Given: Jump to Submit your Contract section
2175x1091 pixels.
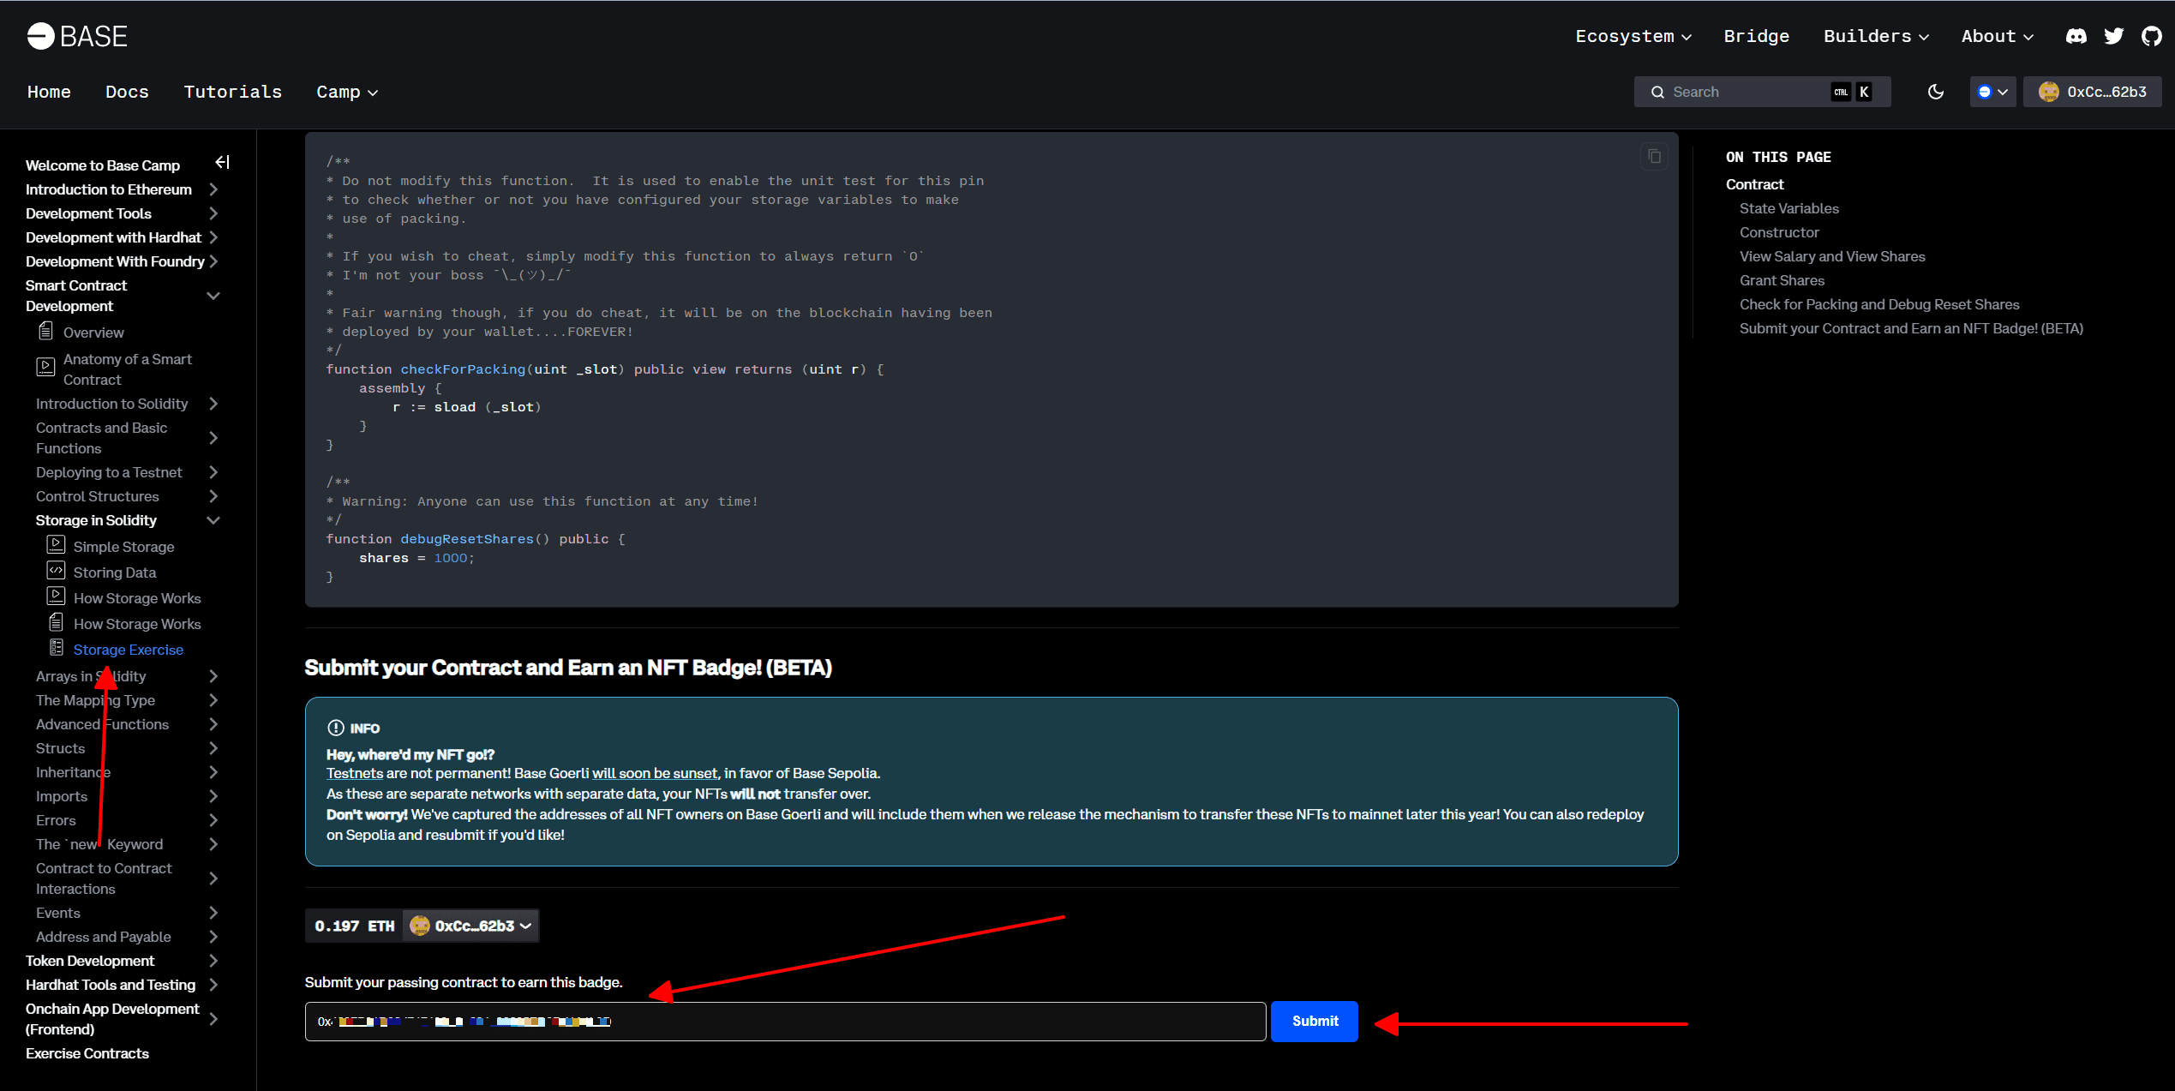Looking at the screenshot, I should [x=1911, y=328].
